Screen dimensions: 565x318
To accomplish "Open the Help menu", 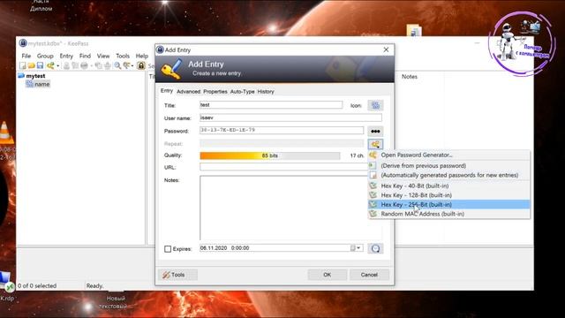I will [142, 56].
